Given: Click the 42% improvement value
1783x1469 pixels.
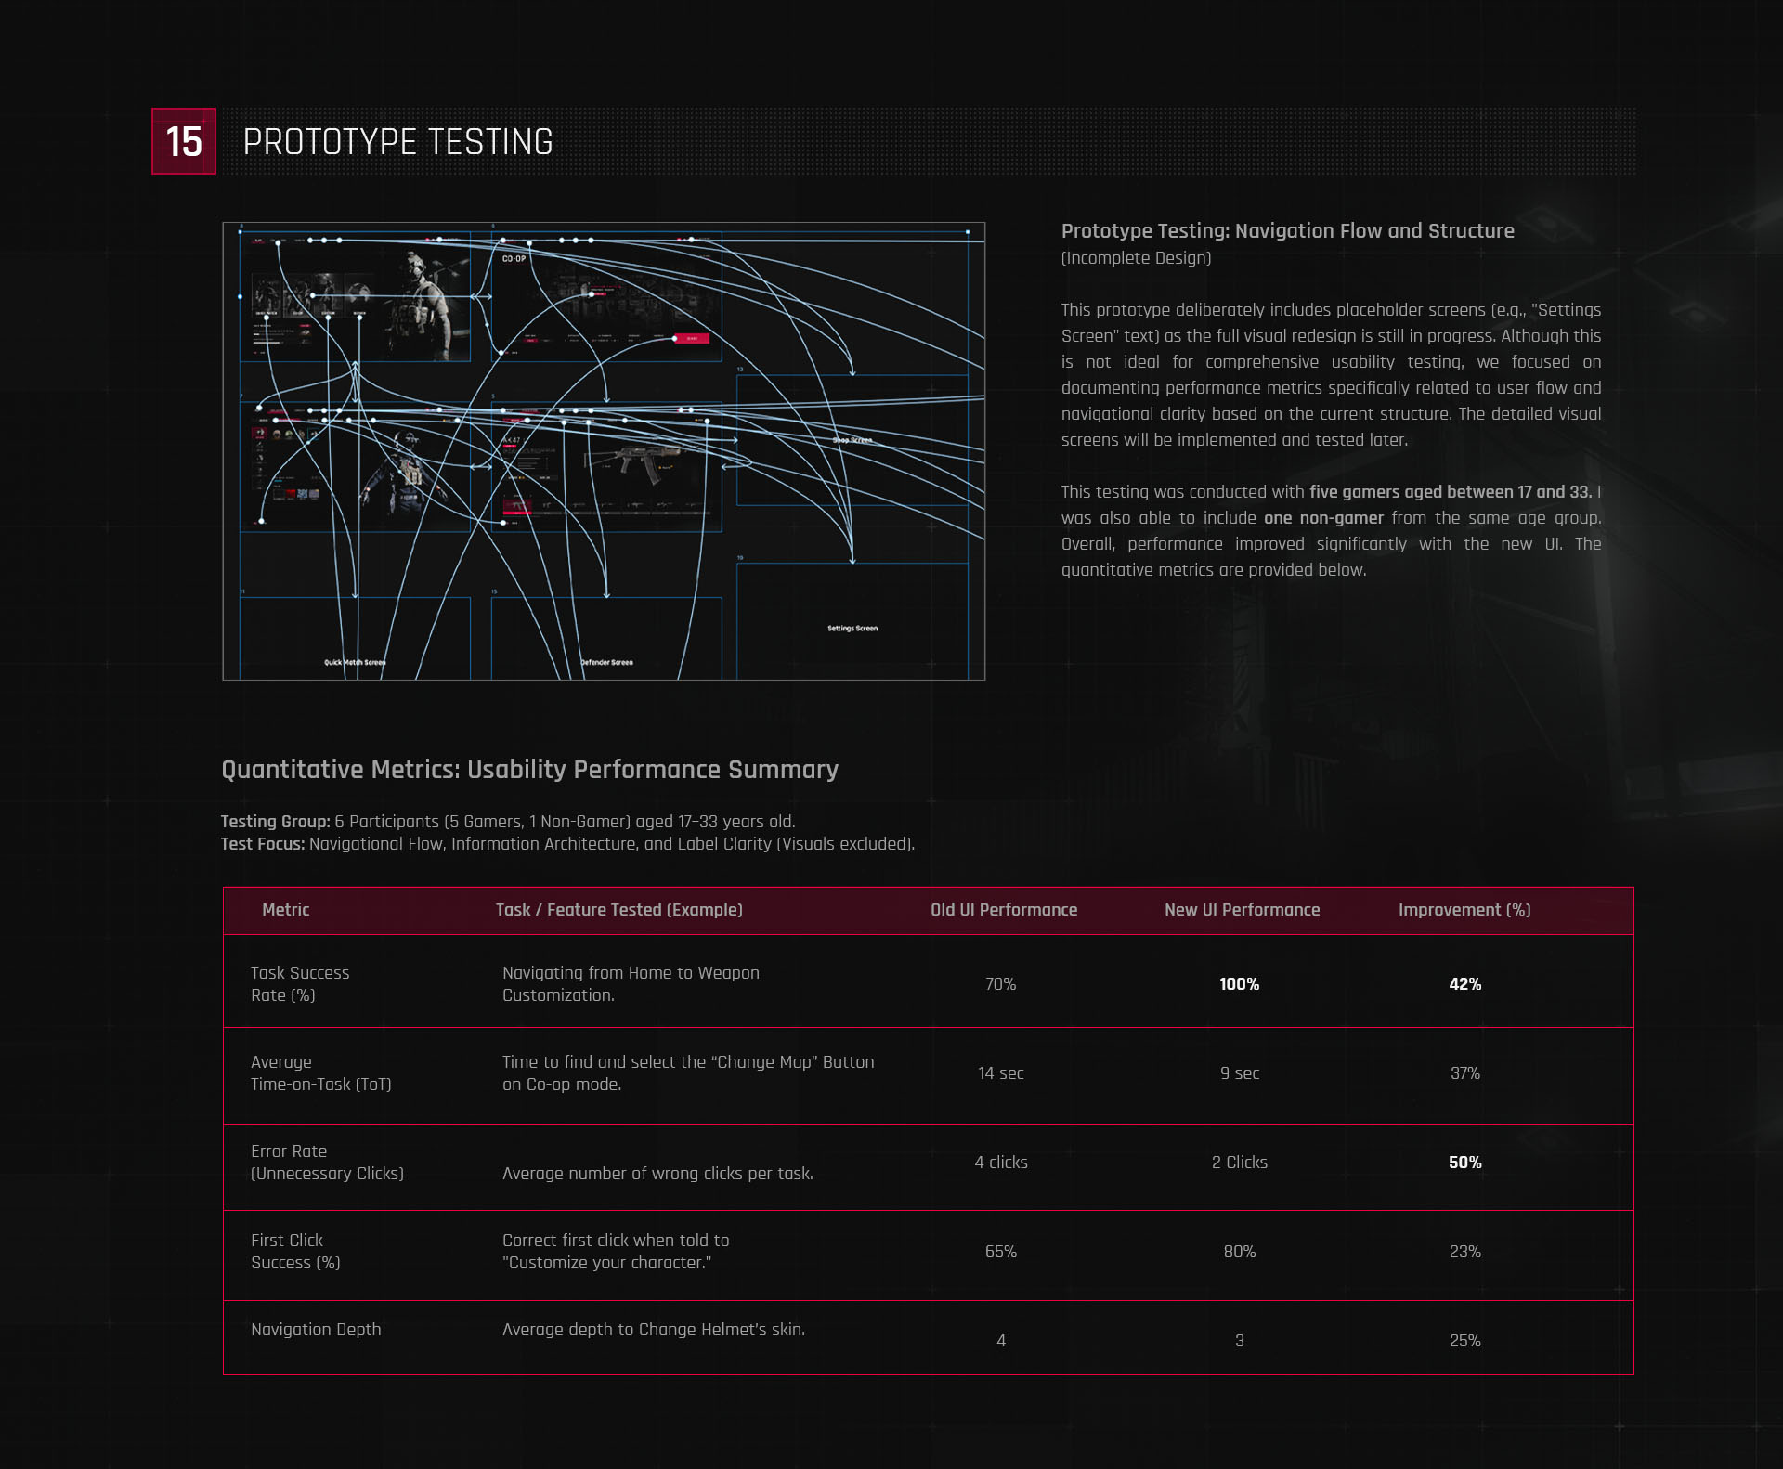Looking at the screenshot, I should click(x=1464, y=984).
